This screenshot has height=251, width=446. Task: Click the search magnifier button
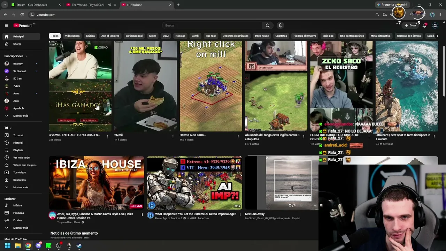coord(268,25)
